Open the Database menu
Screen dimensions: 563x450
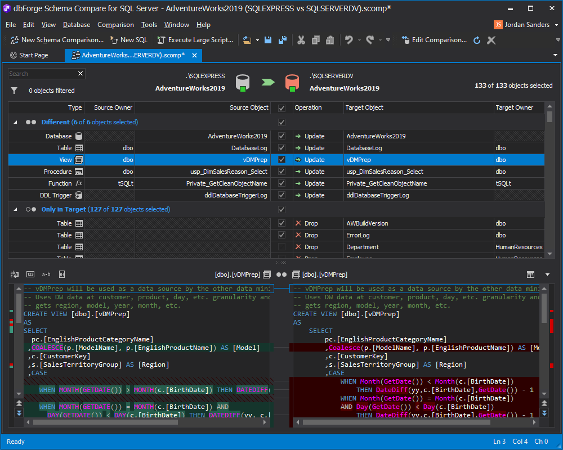pos(77,25)
